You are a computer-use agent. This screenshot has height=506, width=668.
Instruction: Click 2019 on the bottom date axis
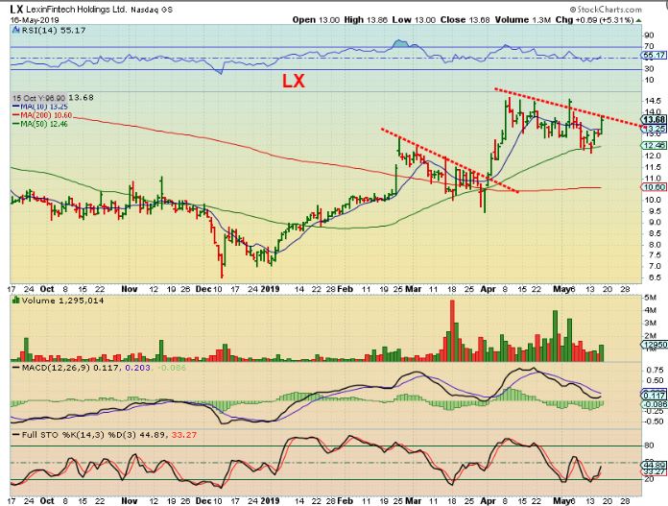click(270, 500)
